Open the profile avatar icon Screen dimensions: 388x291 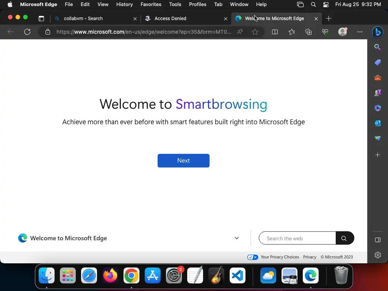pyautogui.click(x=343, y=32)
